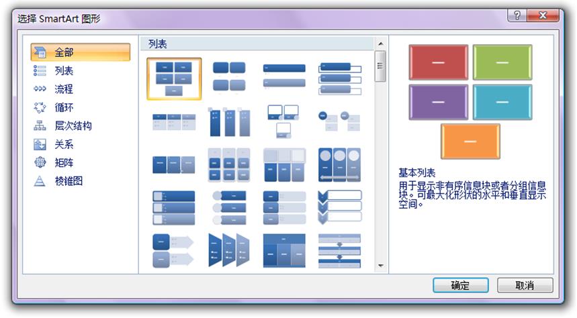
Task: Click the red block in the preview
Action: click(438, 62)
